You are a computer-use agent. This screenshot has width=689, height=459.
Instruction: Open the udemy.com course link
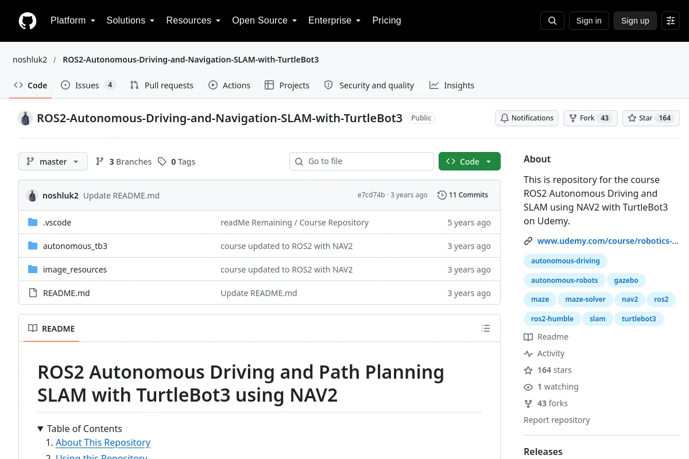607,242
